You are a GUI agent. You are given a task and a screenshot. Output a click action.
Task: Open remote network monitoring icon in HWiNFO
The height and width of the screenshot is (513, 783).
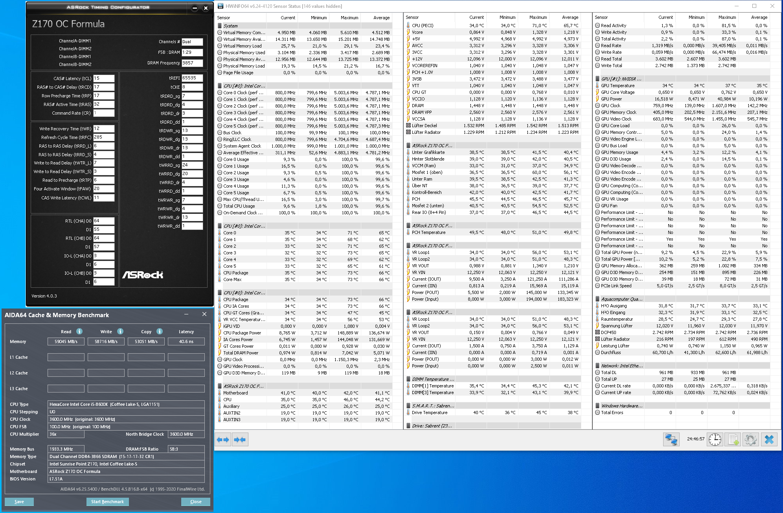click(x=671, y=440)
